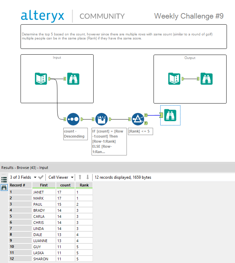Select the Browse tool inside Input container
Image resolution: width=235 pixels, height=263 pixels.
tap(73, 79)
